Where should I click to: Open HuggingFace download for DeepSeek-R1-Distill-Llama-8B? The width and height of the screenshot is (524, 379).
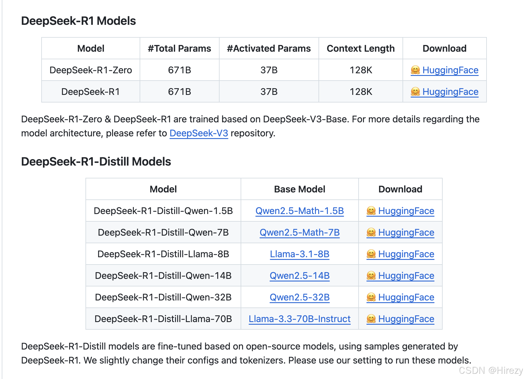pos(400,254)
